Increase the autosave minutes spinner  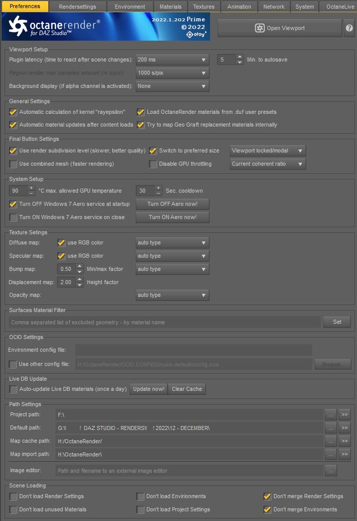coord(240,57)
